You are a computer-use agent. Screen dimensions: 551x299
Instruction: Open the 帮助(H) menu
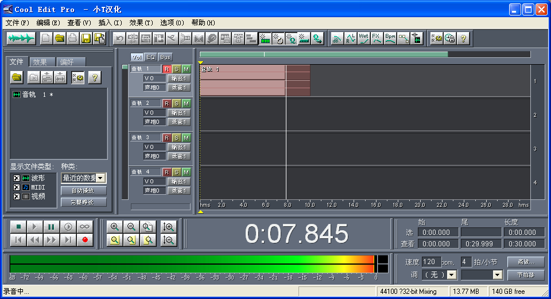(x=203, y=23)
